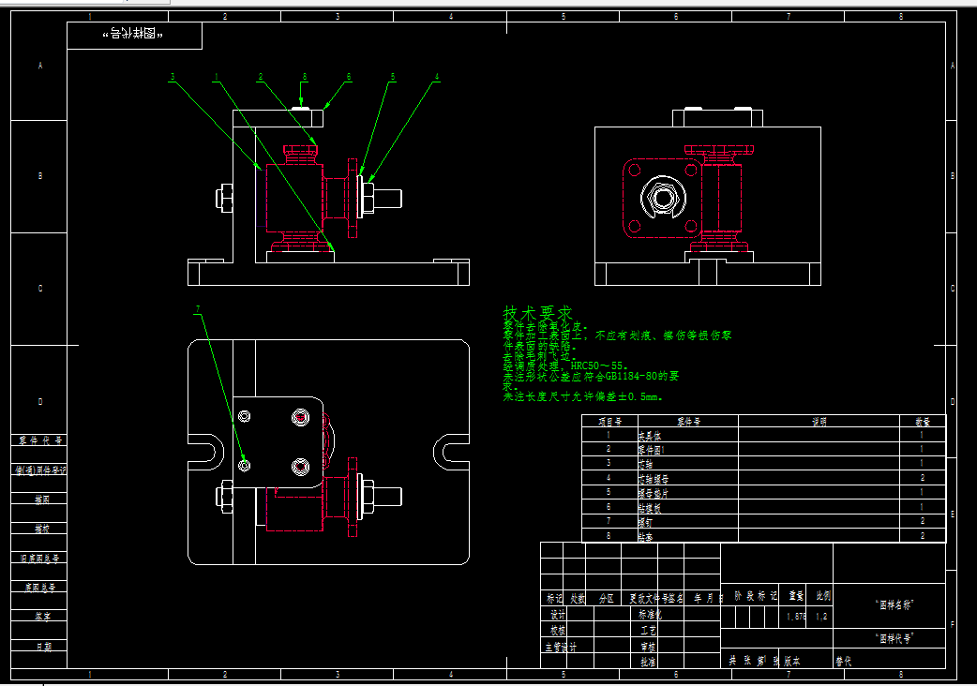Click the 更改文件号 cell

pyautogui.click(x=648, y=598)
